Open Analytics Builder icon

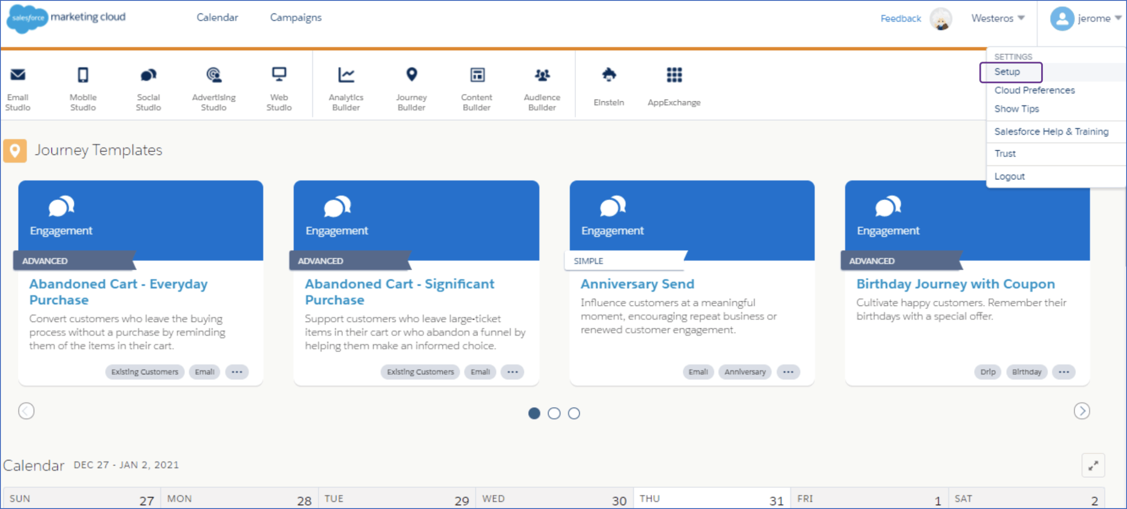(x=346, y=75)
